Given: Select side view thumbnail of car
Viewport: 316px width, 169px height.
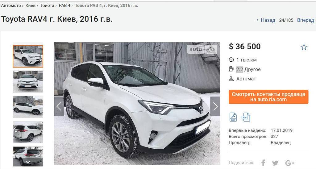Looking at the screenshot, I should [28, 107].
